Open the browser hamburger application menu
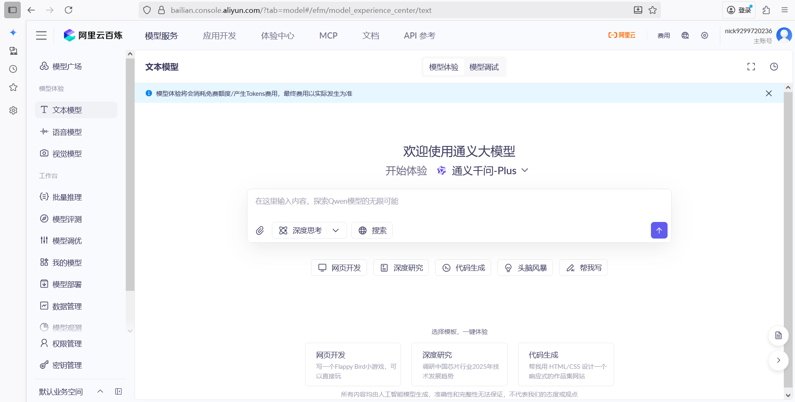The image size is (795, 402). pyautogui.click(x=784, y=10)
